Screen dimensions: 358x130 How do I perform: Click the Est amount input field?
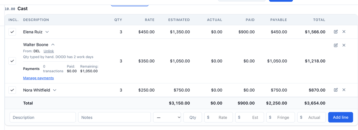(250, 117)
